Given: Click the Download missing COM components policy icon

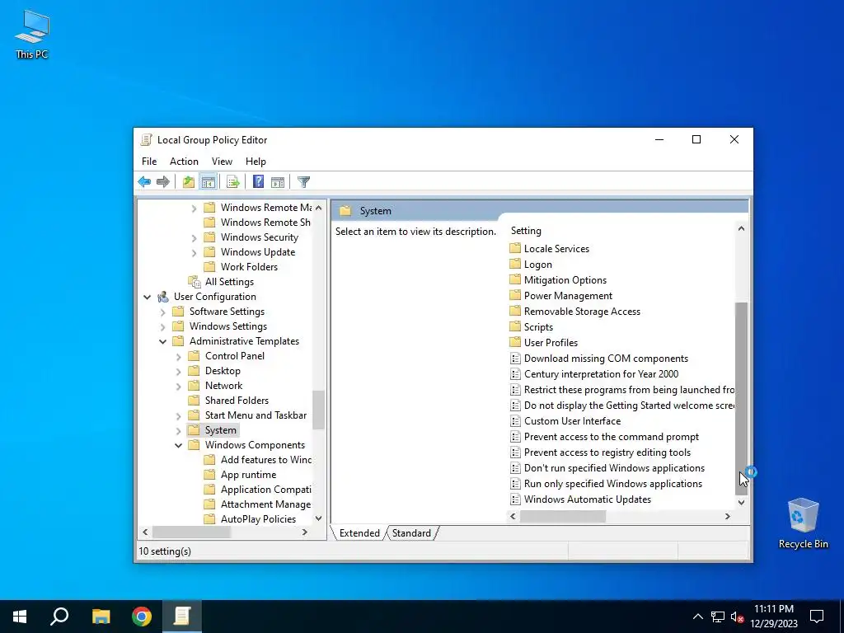Looking at the screenshot, I should (x=515, y=359).
